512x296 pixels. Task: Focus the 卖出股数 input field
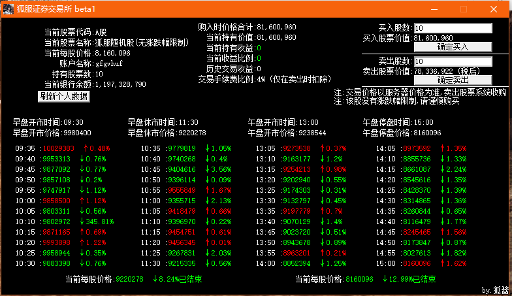point(453,61)
